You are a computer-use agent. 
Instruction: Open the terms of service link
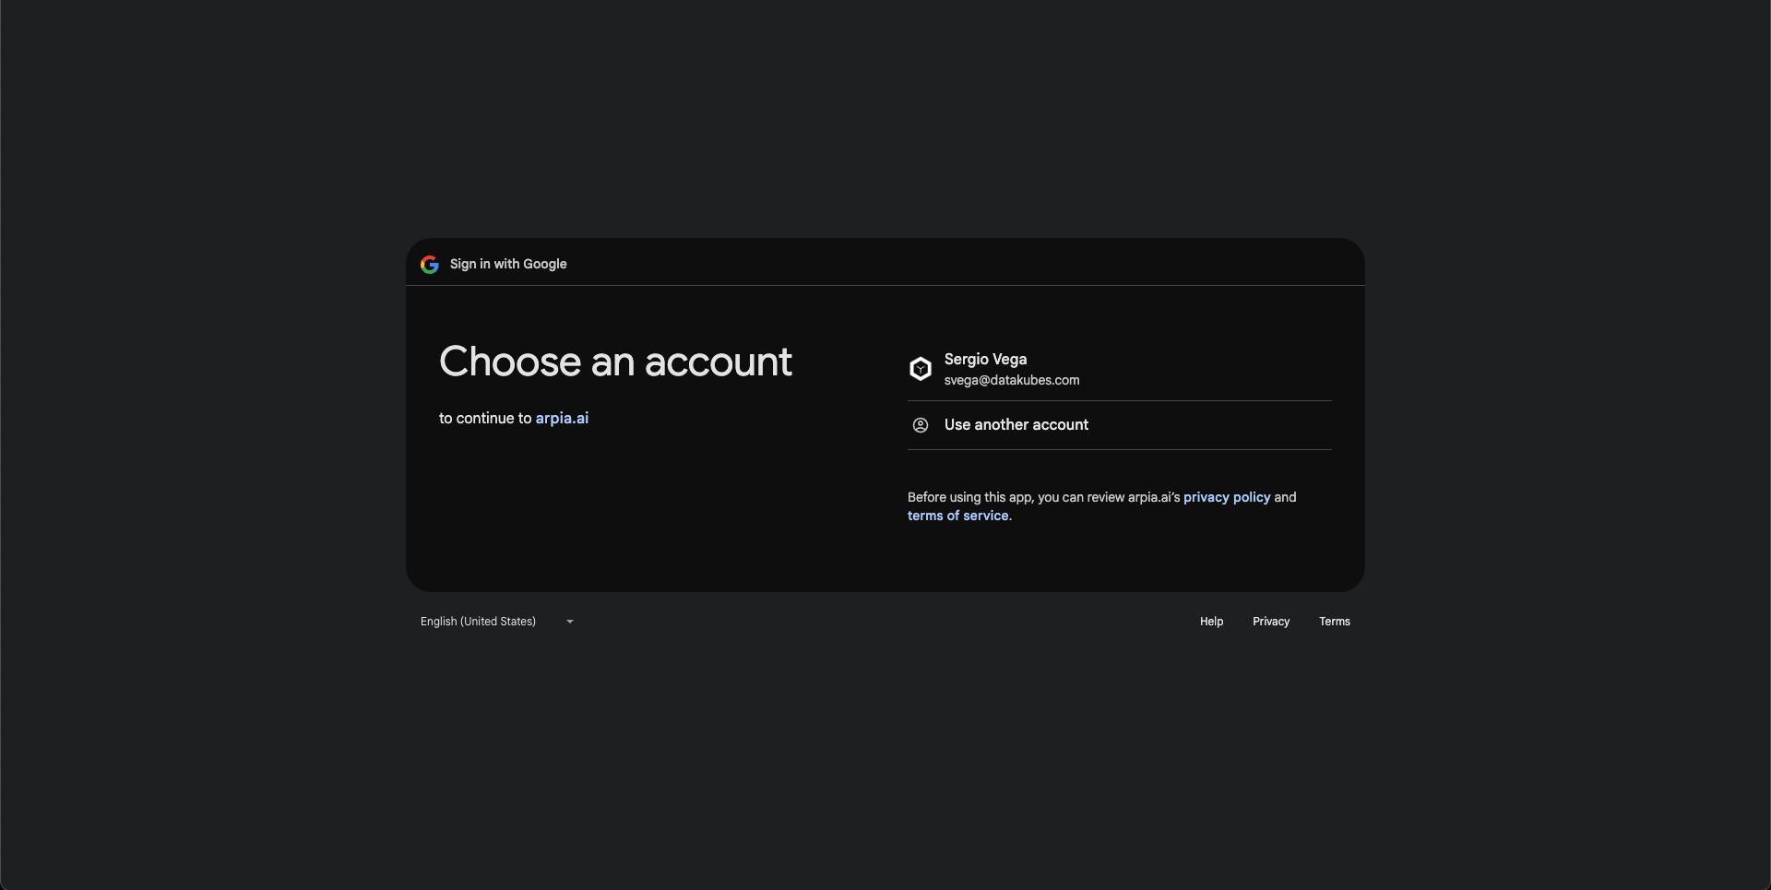pyautogui.click(x=958, y=516)
